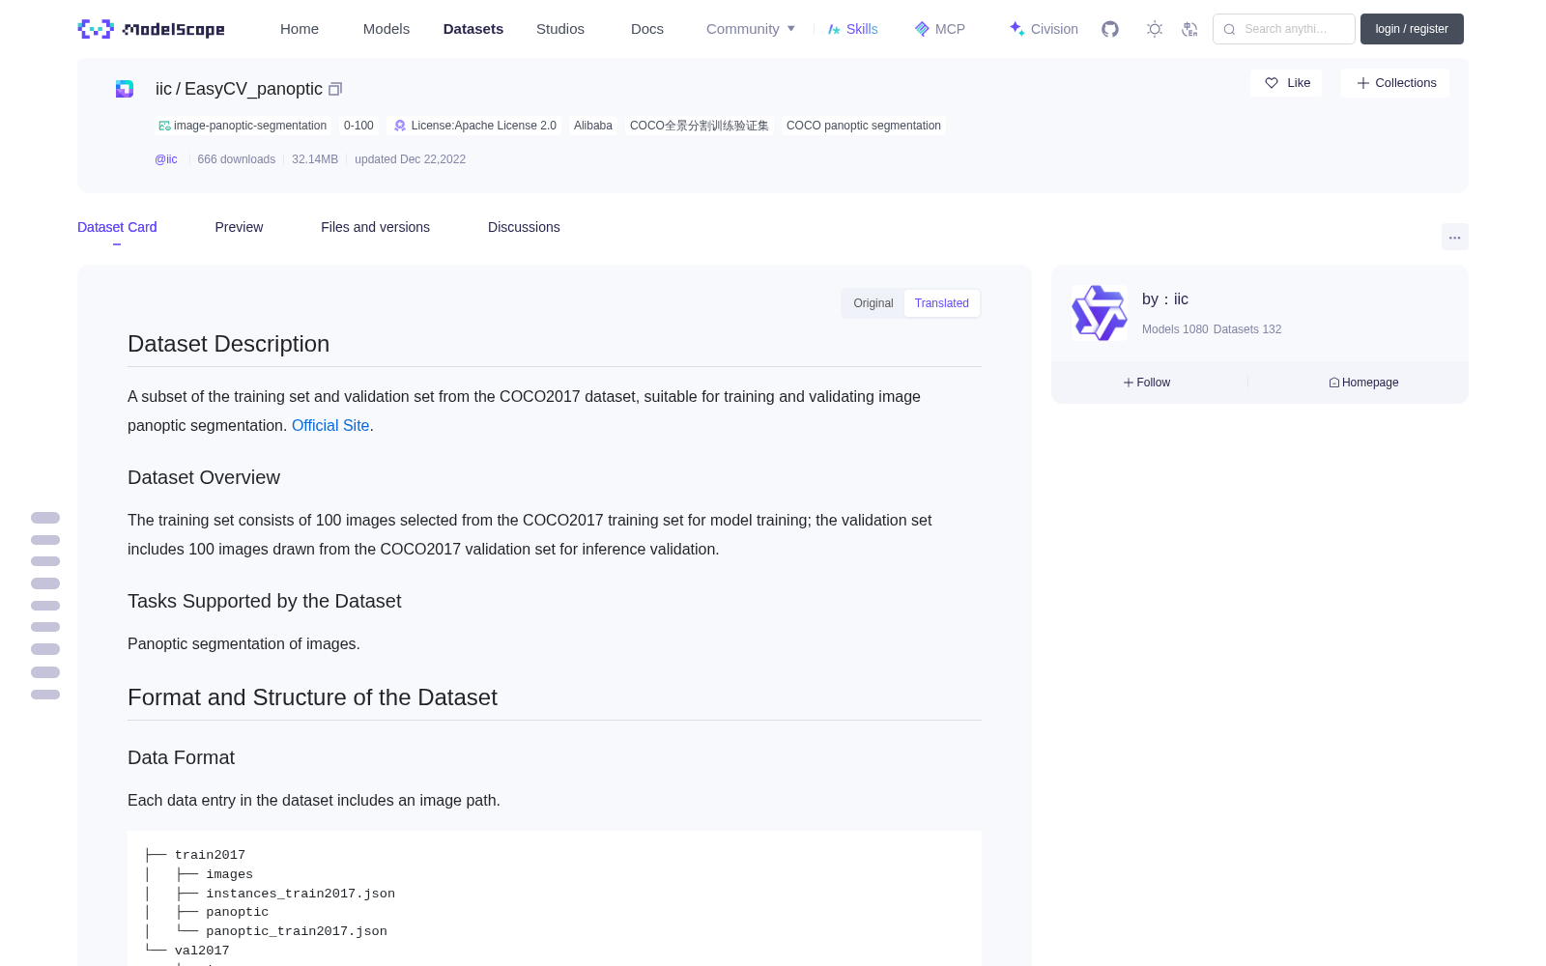Click the 0-100 size tag

pos(358,126)
